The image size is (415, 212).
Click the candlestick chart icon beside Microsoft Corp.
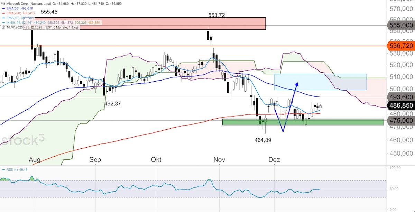click(x=2, y=3)
